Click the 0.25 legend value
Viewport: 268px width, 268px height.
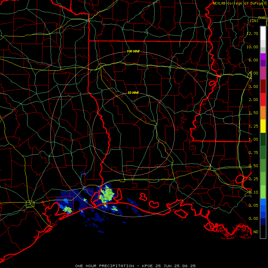pyautogui.click(x=253, y=179)
